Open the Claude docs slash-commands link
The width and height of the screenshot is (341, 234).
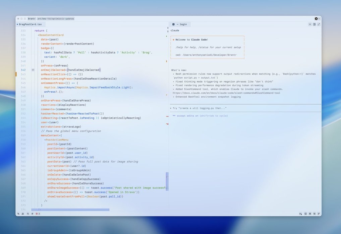tap(226, 93)
